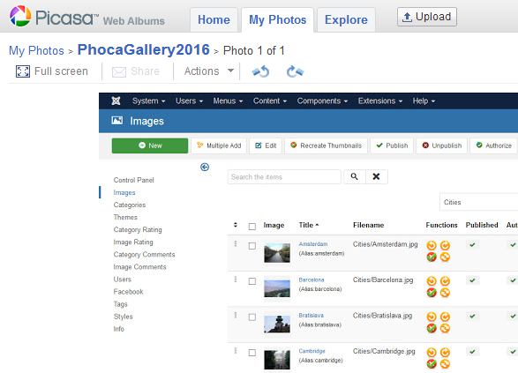Open Control Panel in sidebar
The height and width of the screenshot is (373, 518).
pos(134,180)
